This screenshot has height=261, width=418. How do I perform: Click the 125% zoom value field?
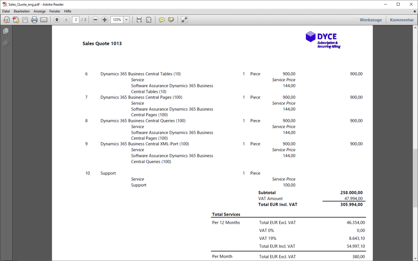click(x=117, y=20)
